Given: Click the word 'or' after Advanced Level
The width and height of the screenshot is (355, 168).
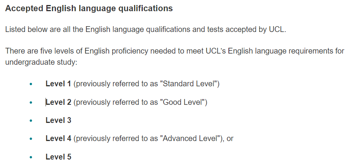Looking at the screenshot, I should click(x=230, y=139).
